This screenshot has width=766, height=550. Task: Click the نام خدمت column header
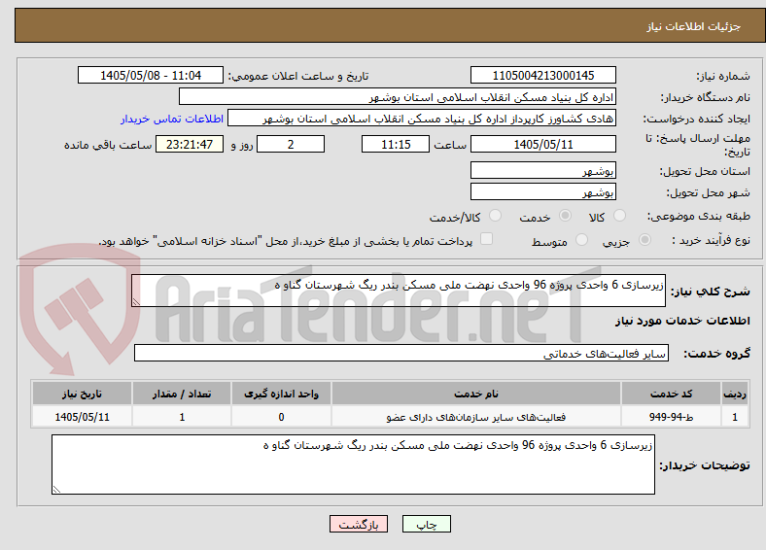click(476, 394)
